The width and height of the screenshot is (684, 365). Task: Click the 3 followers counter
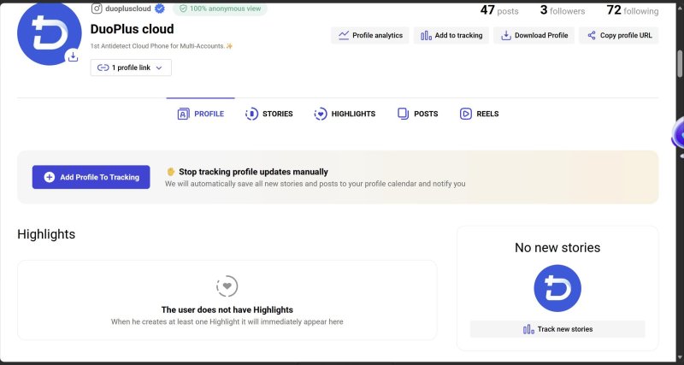coord(563,10)
